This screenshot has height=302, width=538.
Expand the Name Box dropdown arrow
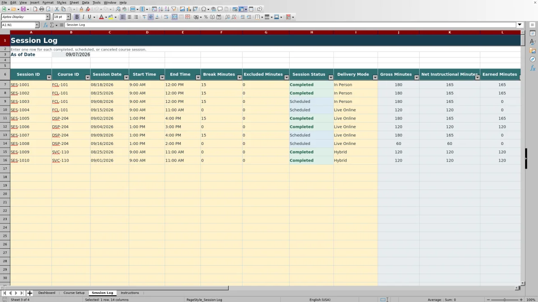point(37,25)
